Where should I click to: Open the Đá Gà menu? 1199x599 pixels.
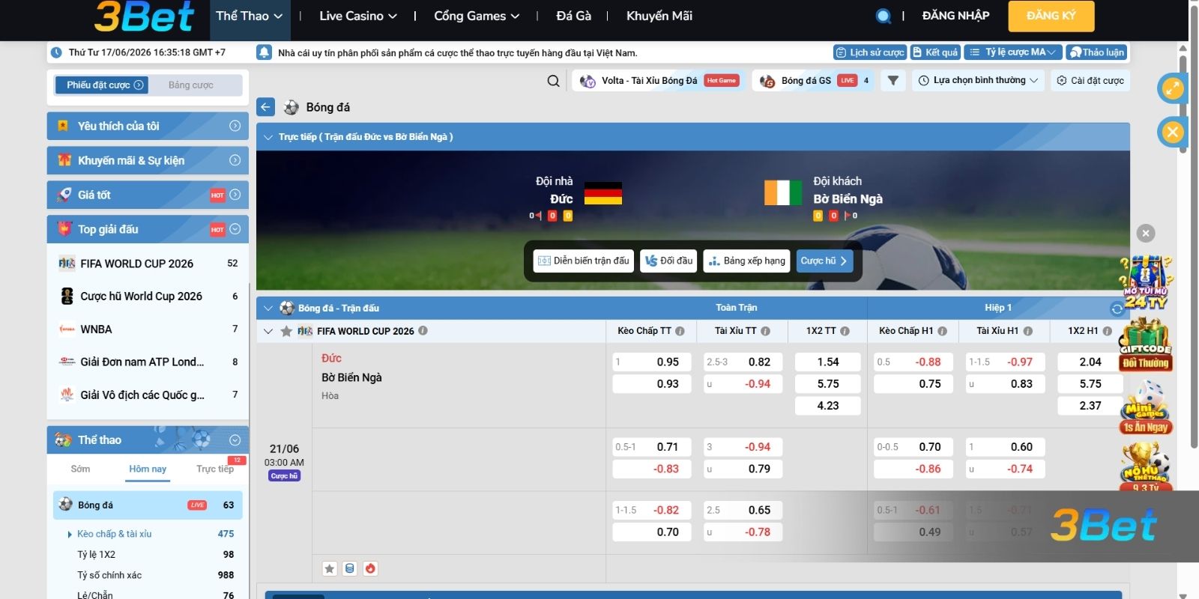tap(574, 16)
